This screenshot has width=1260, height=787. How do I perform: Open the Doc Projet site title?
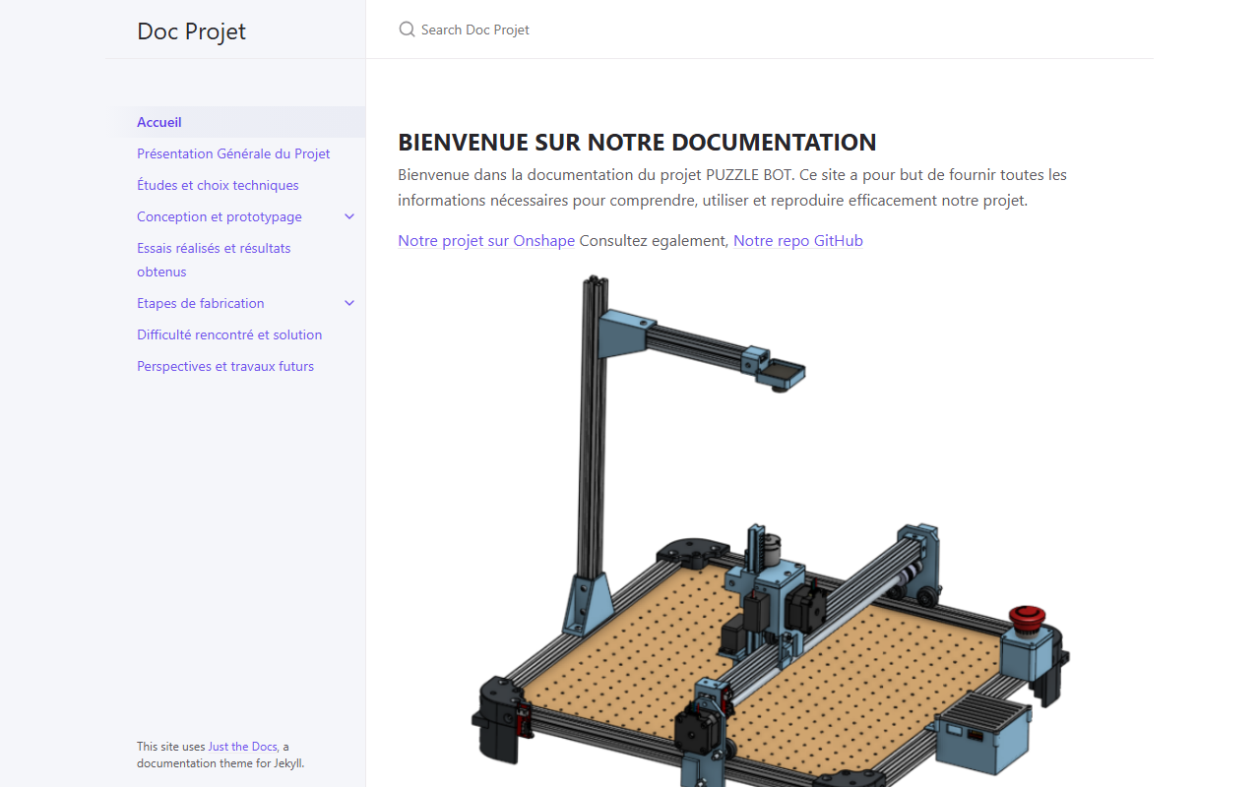pos(192,30)
